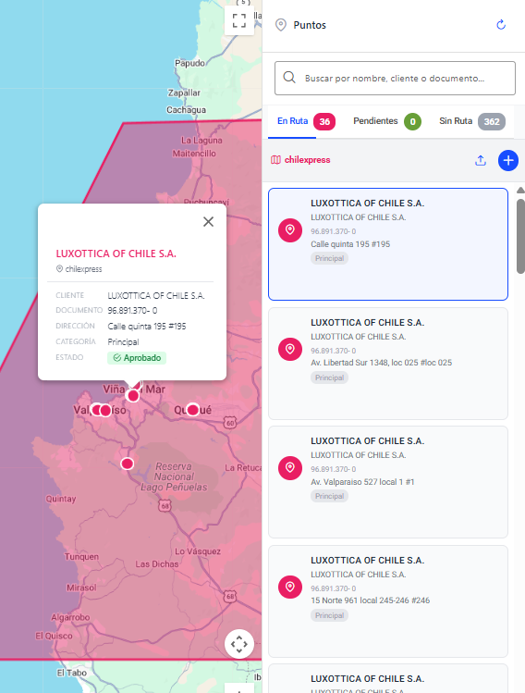Click the chilexpress map icon
Screen dimensions: 525x693
[275, 160]
